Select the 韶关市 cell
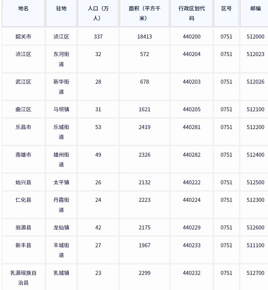The width and height of the screenshot is (268, 290). tap(23, 36)
